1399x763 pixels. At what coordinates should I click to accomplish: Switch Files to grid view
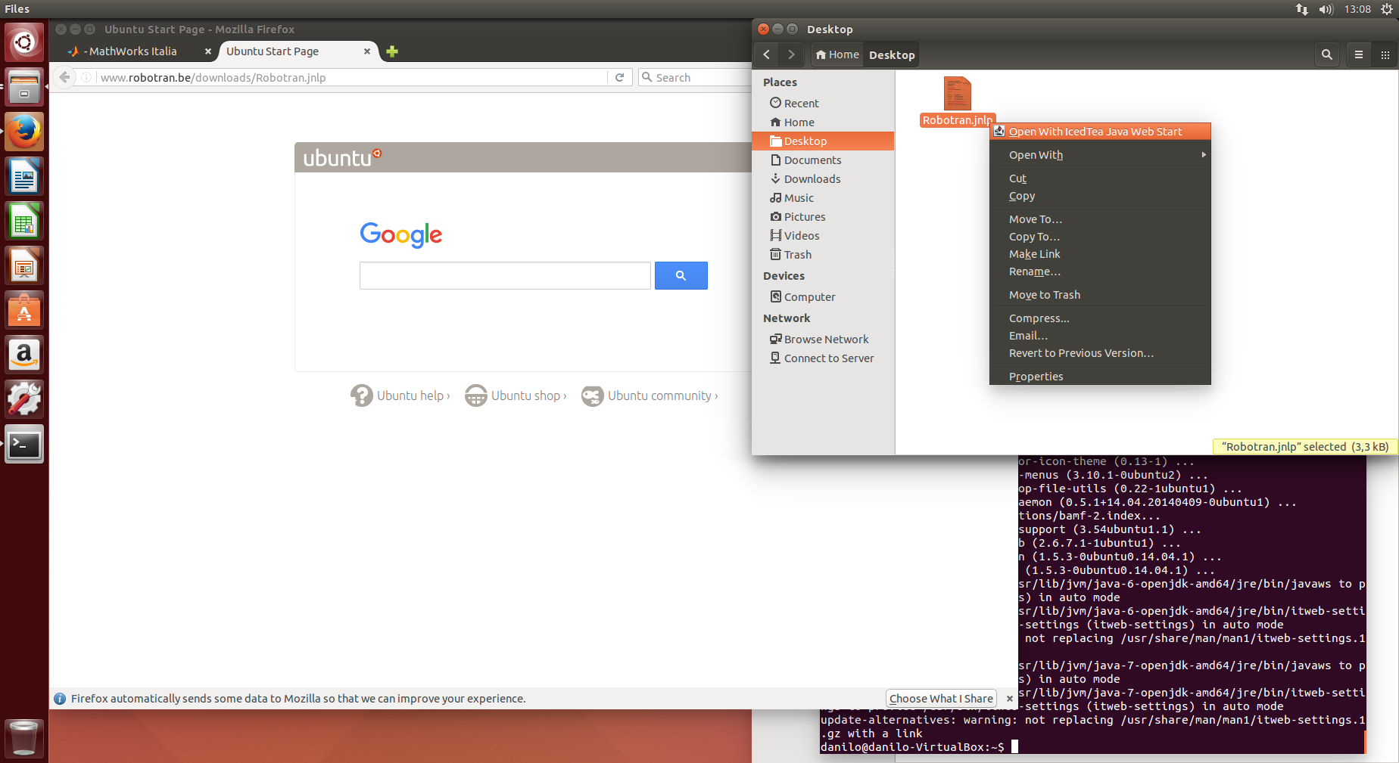click(x=1385, y=54)
